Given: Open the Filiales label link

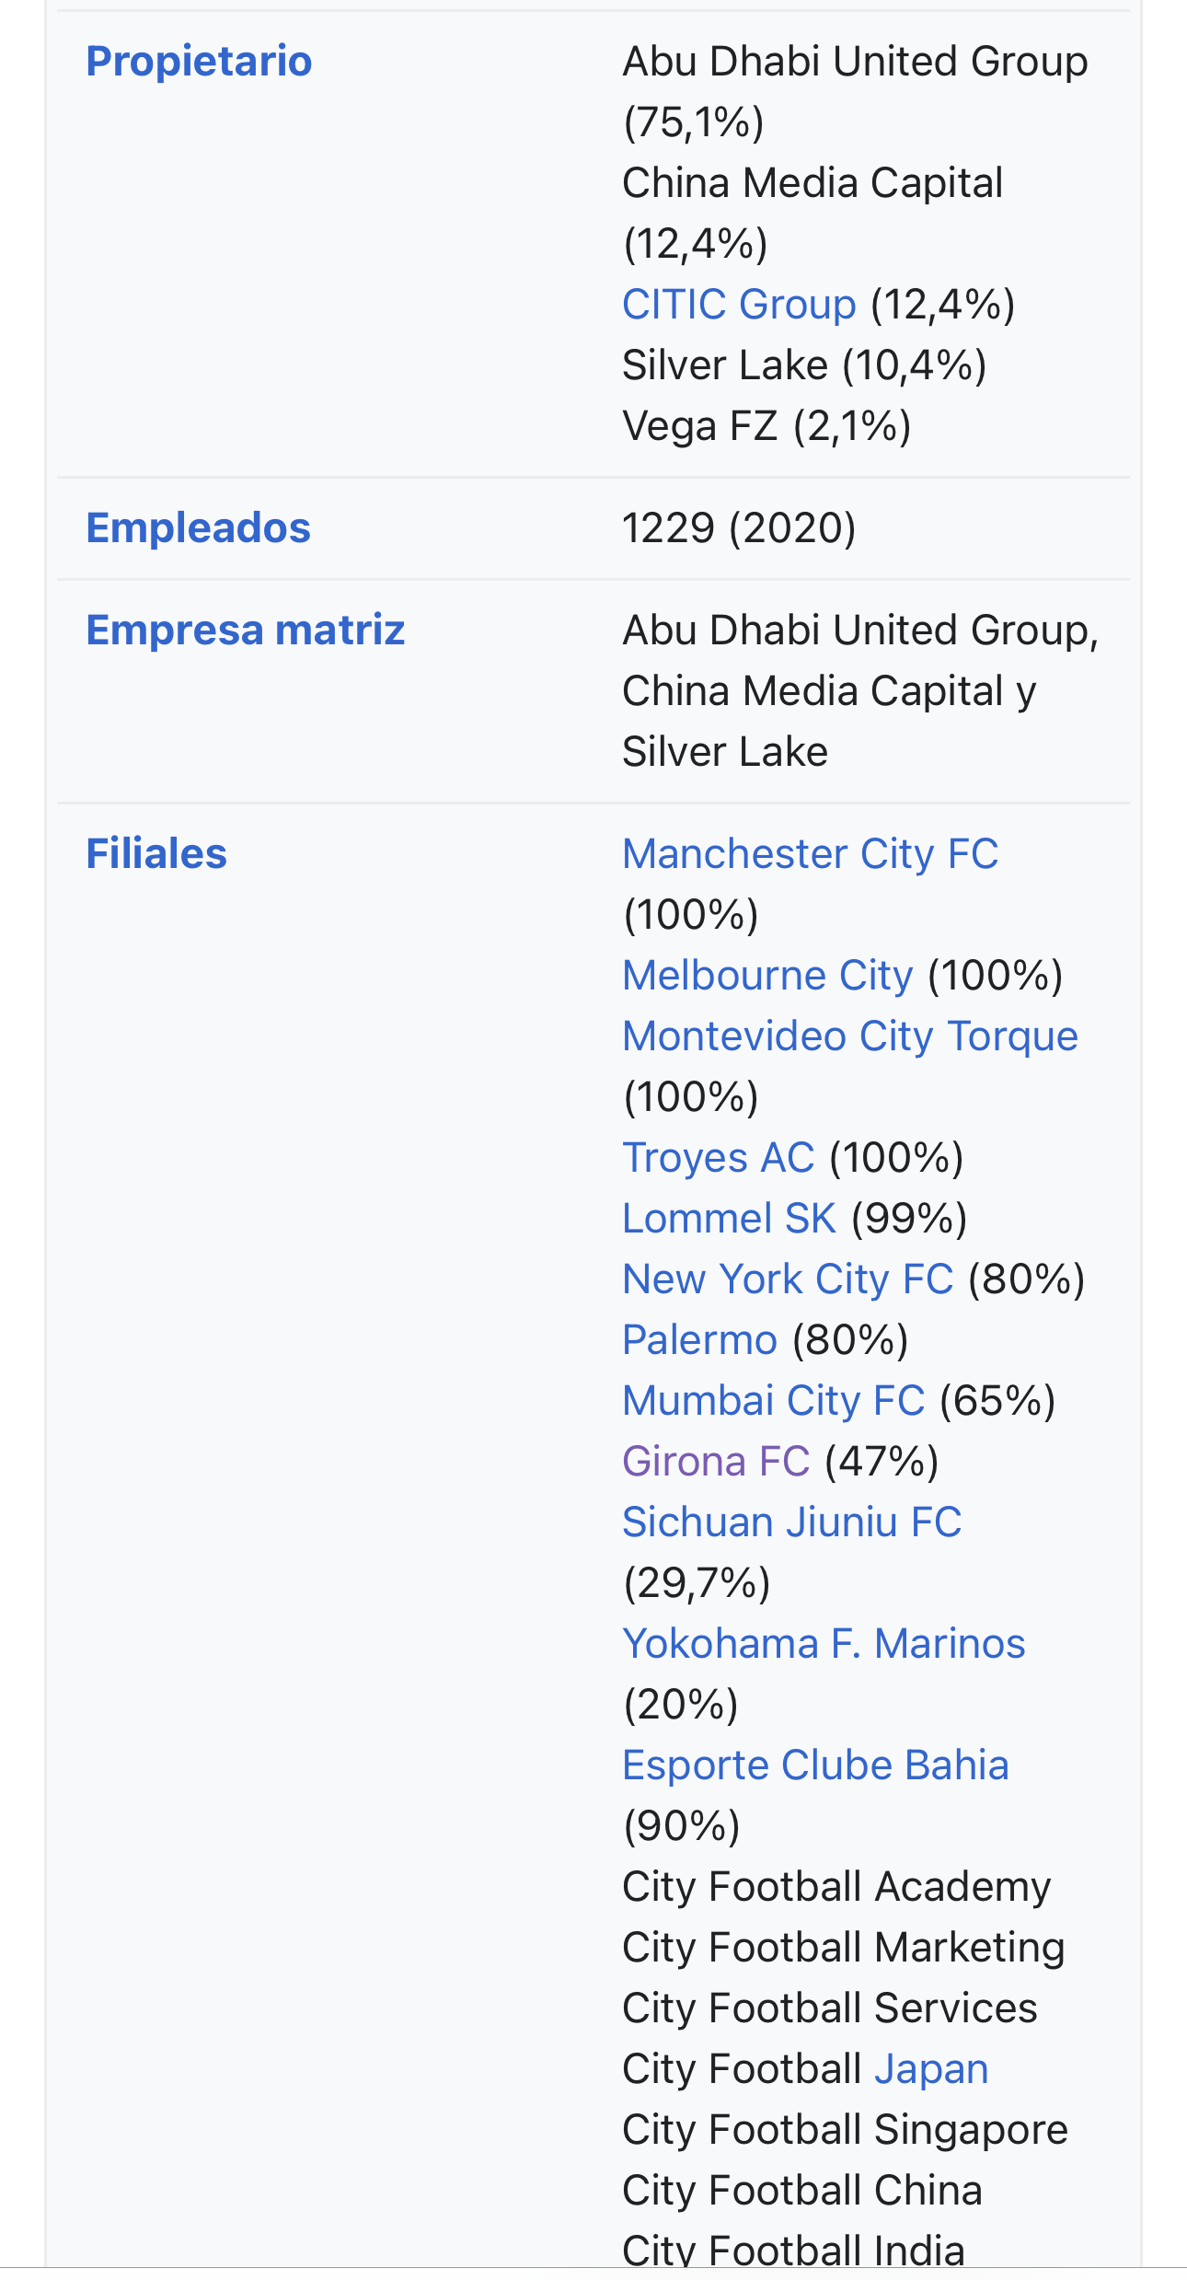Looking at the screenshot, I should click(156, 854).
